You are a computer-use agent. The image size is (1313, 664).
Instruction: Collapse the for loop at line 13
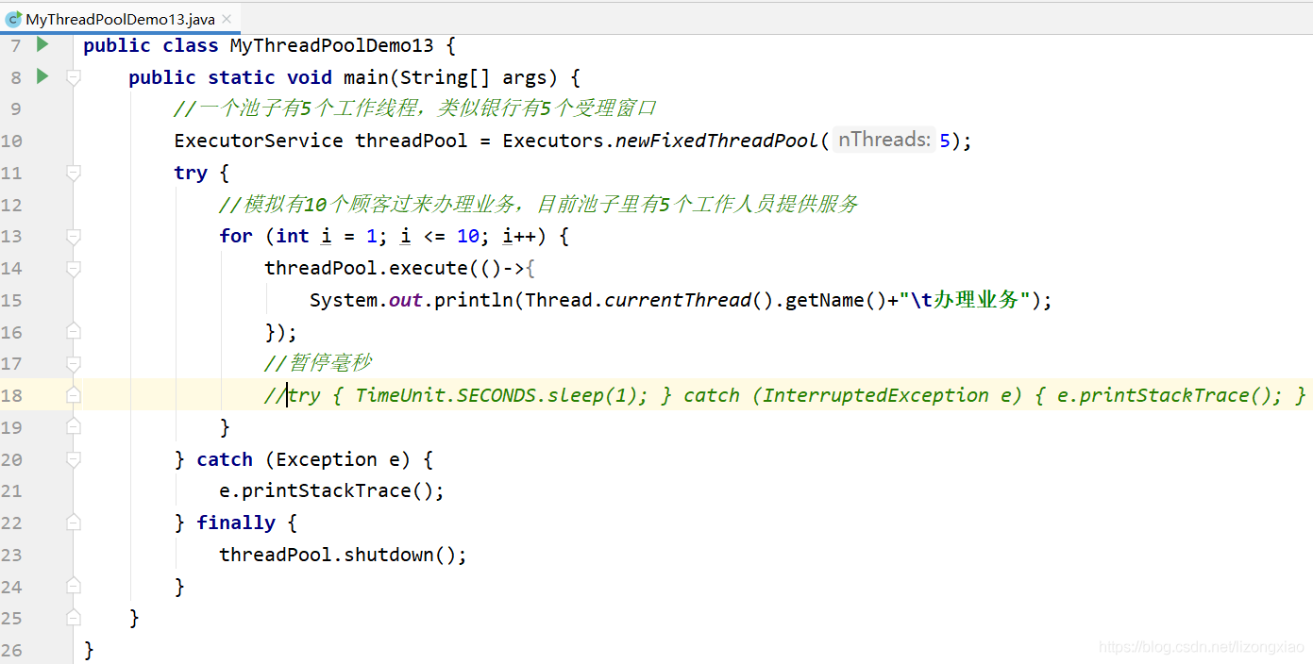point(74,236)
